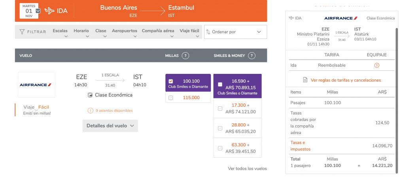Screen dimensions: 405x181
Task: Open the Ordenar por dropdown
Action: (x=236, y=32)
